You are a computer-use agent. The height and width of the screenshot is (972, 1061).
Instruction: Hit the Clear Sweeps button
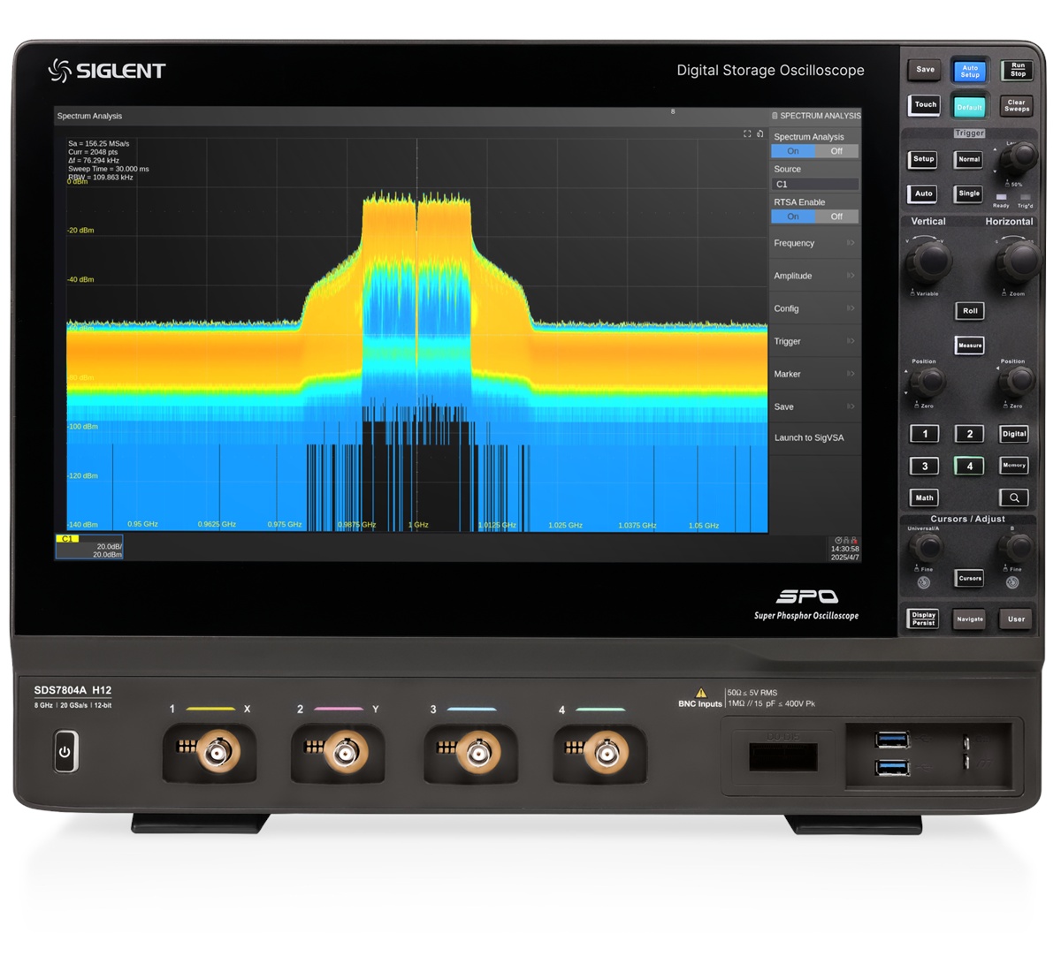1017,106
